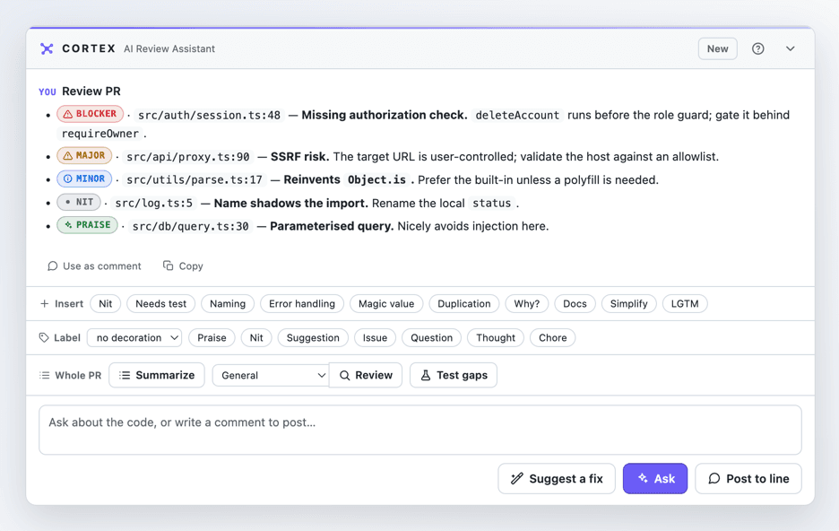Click the Whole PR list icon
The width and height of the screenshot is (839, 531).
[45, 375]
